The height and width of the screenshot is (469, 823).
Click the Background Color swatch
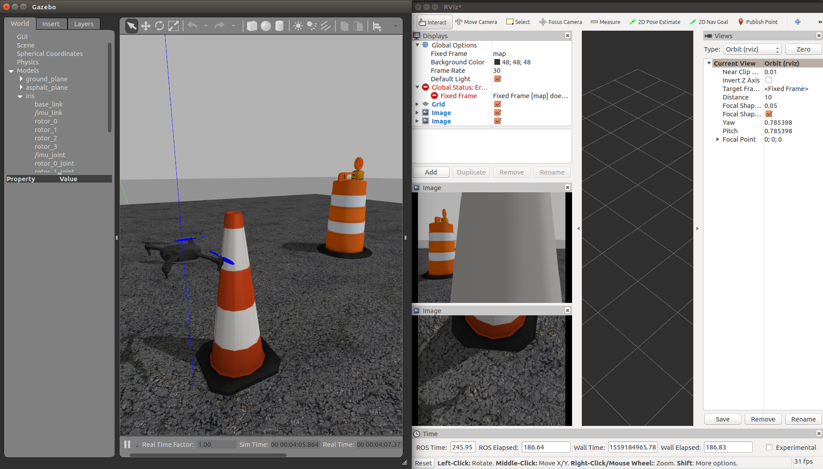[497, 62]
